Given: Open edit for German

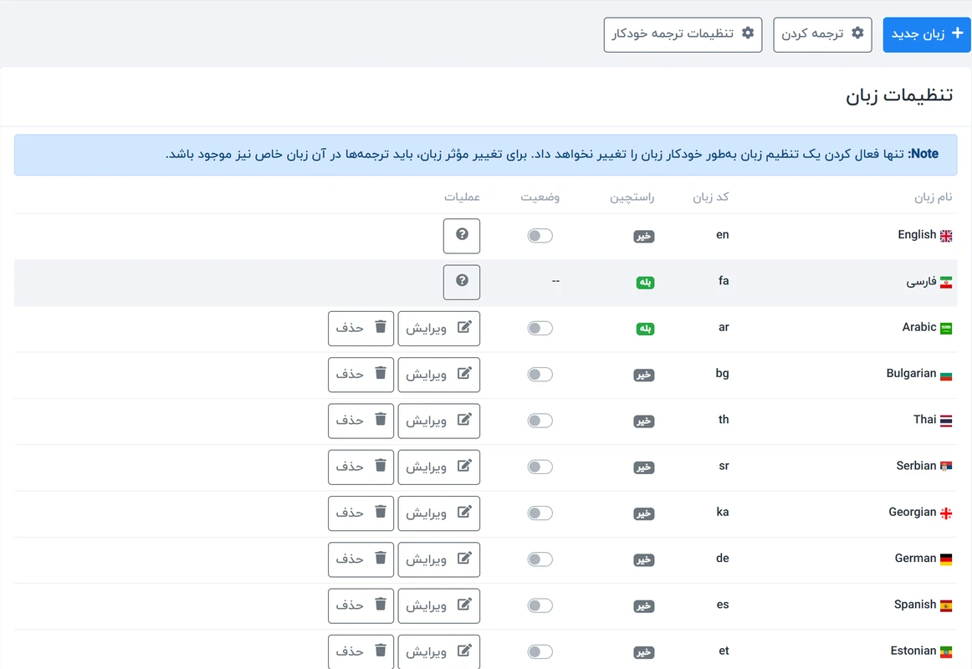Looking at the screenshot, I should 439,560.
